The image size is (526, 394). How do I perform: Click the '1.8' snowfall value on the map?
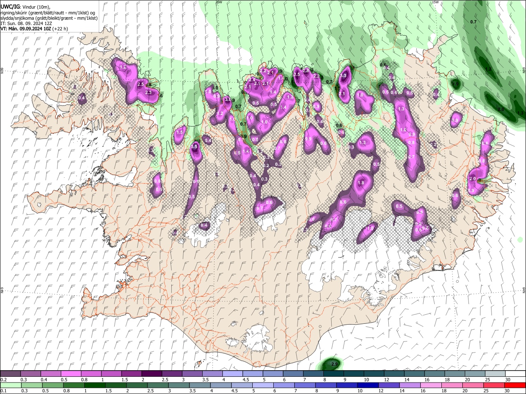(x=362, y=183)
